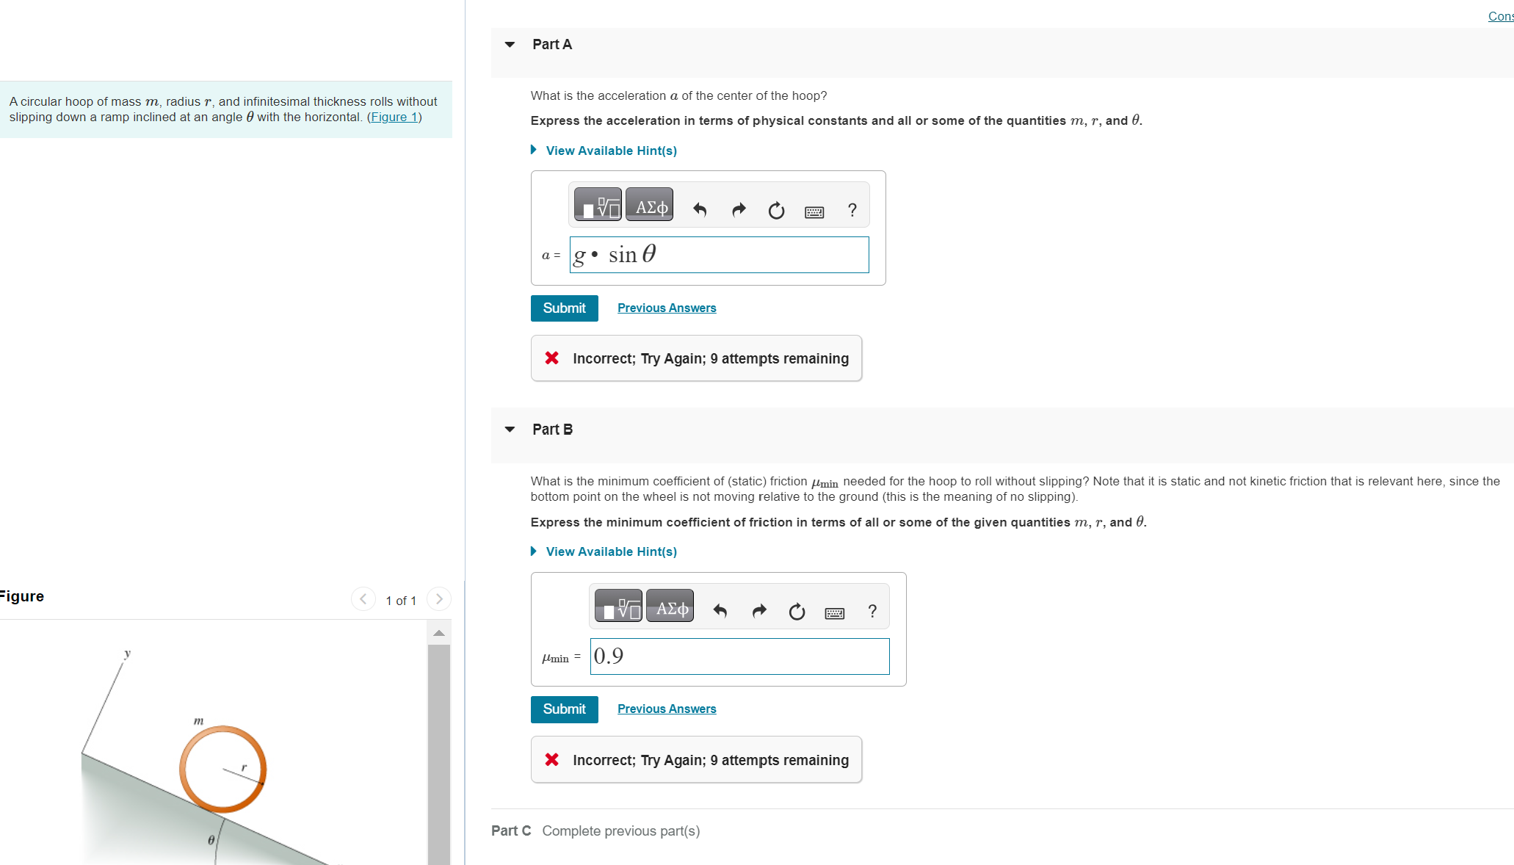The width and height of the screenshot is (1514, 865).
Task: Expand the Part B section disclosure triangle
Action: 509,430
